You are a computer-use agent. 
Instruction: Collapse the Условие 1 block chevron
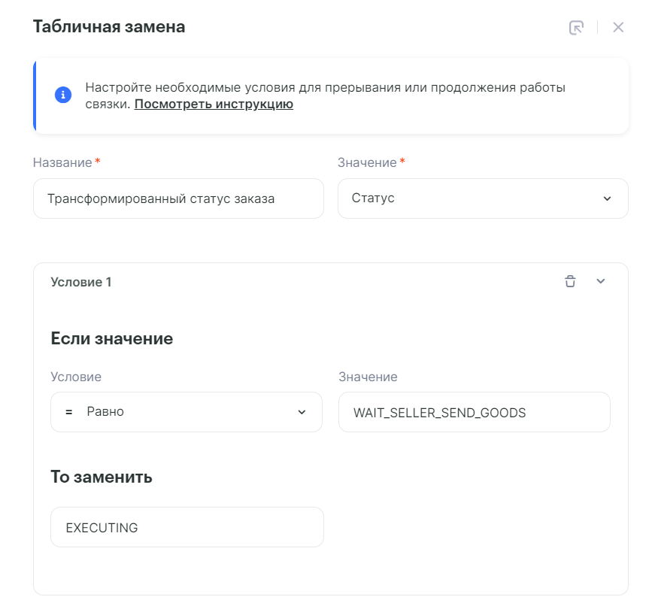pyautogui.click(x=600, y=281)
